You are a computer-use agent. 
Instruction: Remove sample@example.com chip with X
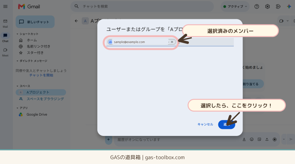click(x=172, y=42)
